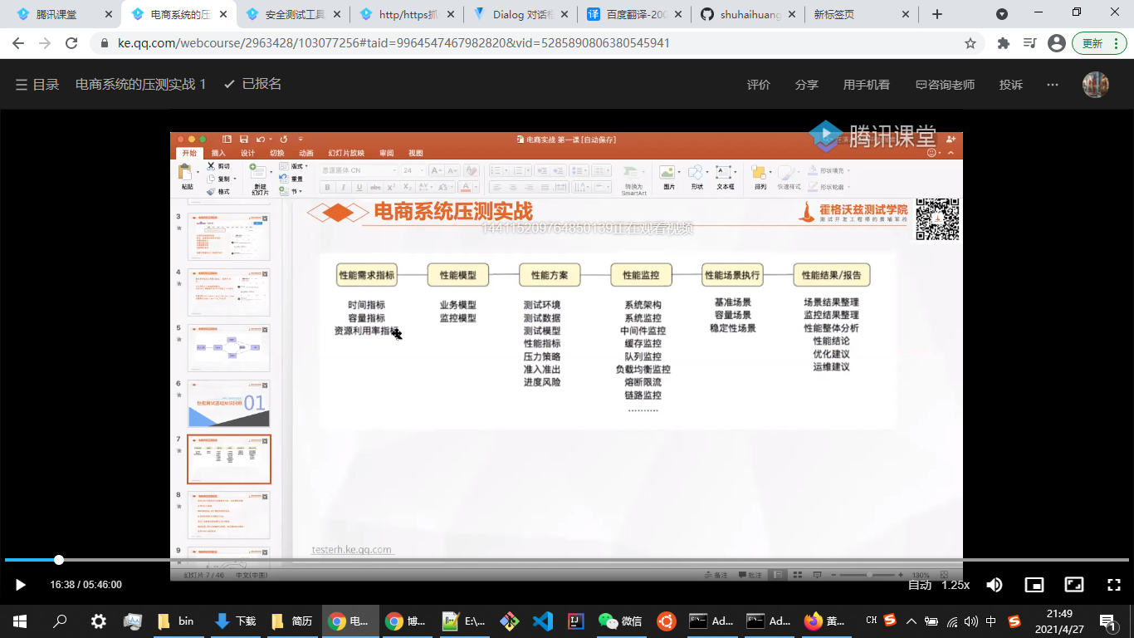Switch to Firefox window 黄... on taskbar
Viewport: 1134px width, 638px height.
click(825, 621)
